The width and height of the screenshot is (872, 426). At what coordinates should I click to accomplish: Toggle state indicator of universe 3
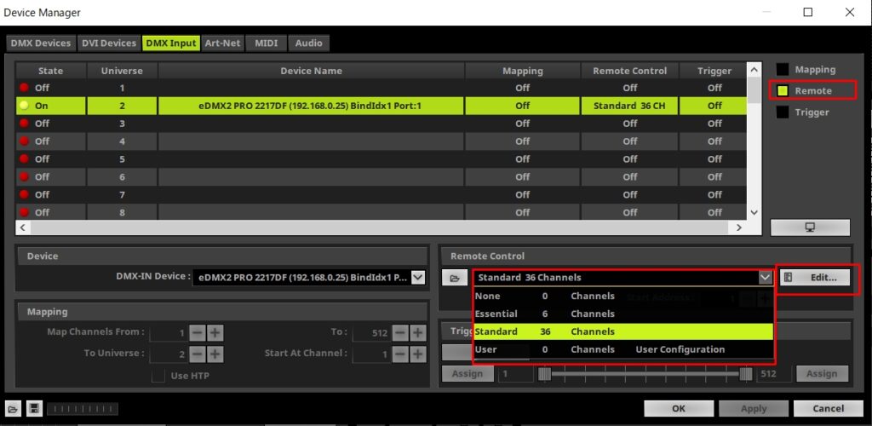[x=24, y=124]
